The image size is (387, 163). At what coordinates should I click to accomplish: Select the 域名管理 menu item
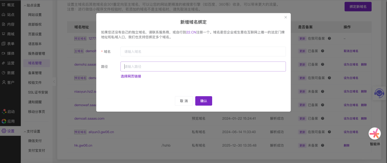35,63
